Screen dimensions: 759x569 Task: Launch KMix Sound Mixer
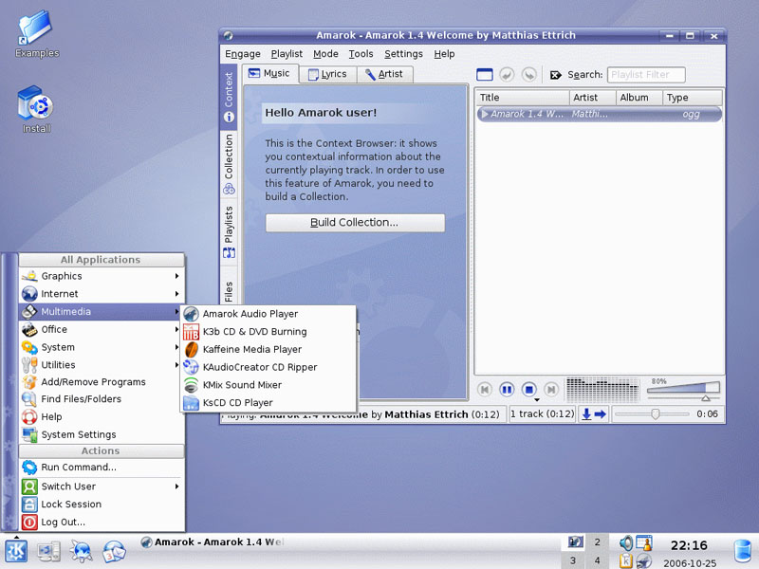point(268,385)
